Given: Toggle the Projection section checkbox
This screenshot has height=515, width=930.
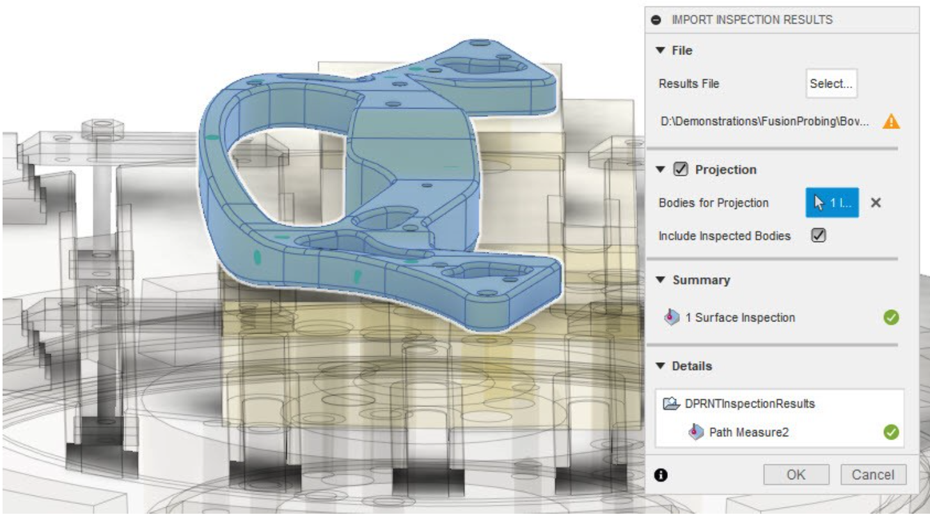Looking at the screenshot, I should coord(681,170).
